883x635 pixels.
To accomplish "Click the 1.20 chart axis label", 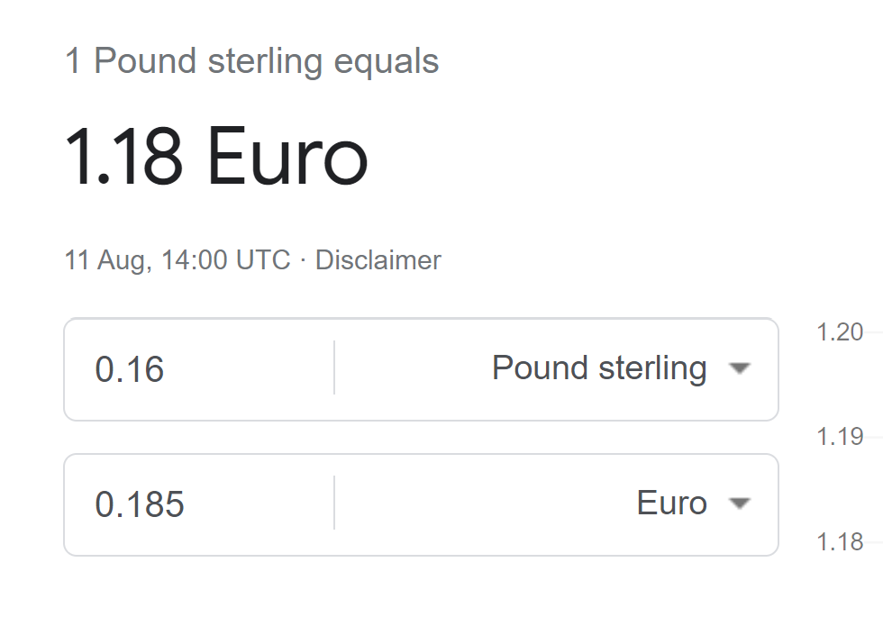I will pyautogui.click(x=839, y=332).
